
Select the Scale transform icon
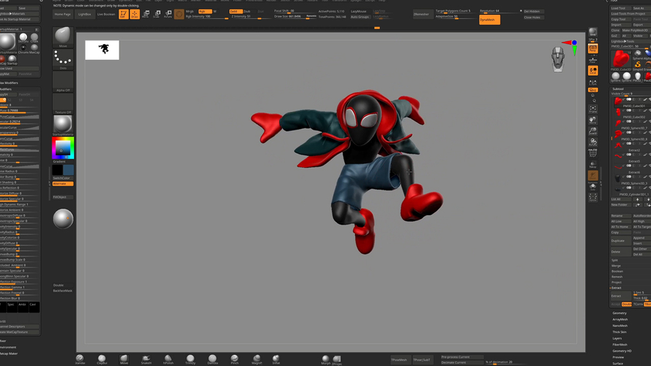(x=157, y=14)
